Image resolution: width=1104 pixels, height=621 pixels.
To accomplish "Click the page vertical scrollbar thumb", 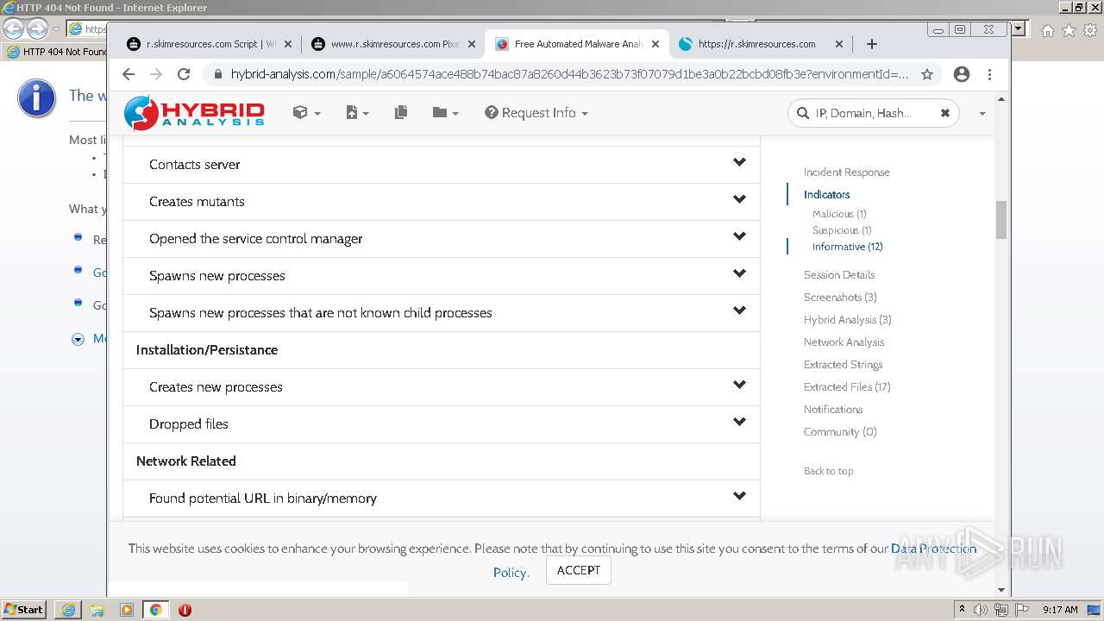I will tap(1001, 220).
